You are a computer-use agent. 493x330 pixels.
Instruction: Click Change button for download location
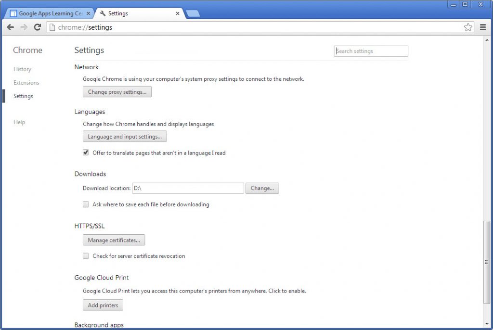[x=262, y=188]
